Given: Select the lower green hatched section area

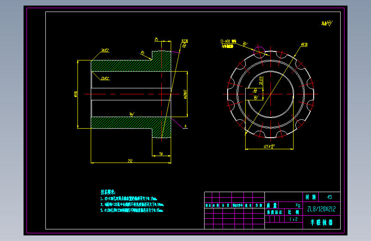Looking at the screenshot, I should (x=131, y=124).
